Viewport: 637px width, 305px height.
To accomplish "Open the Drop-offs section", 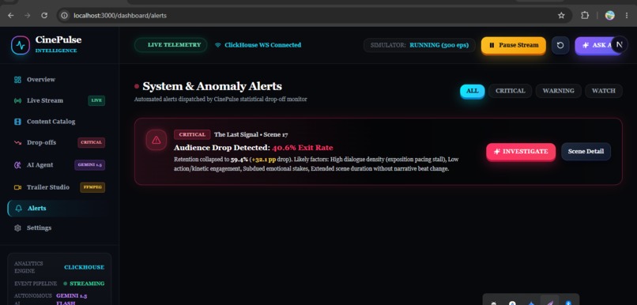I will pos(59,142).
